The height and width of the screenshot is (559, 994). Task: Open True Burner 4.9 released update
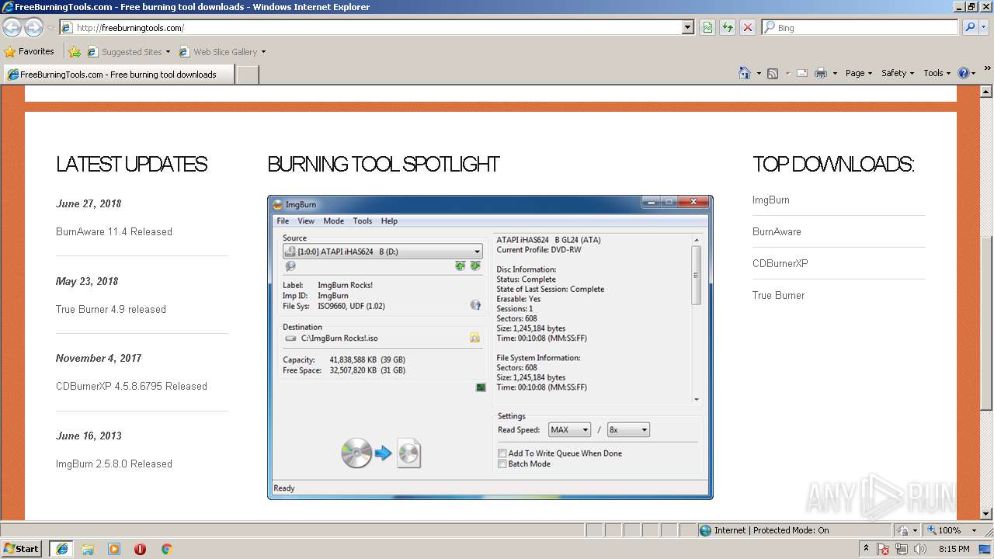(x=111, y=310)
